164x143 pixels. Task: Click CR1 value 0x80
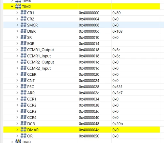click(x=117, y=13)
